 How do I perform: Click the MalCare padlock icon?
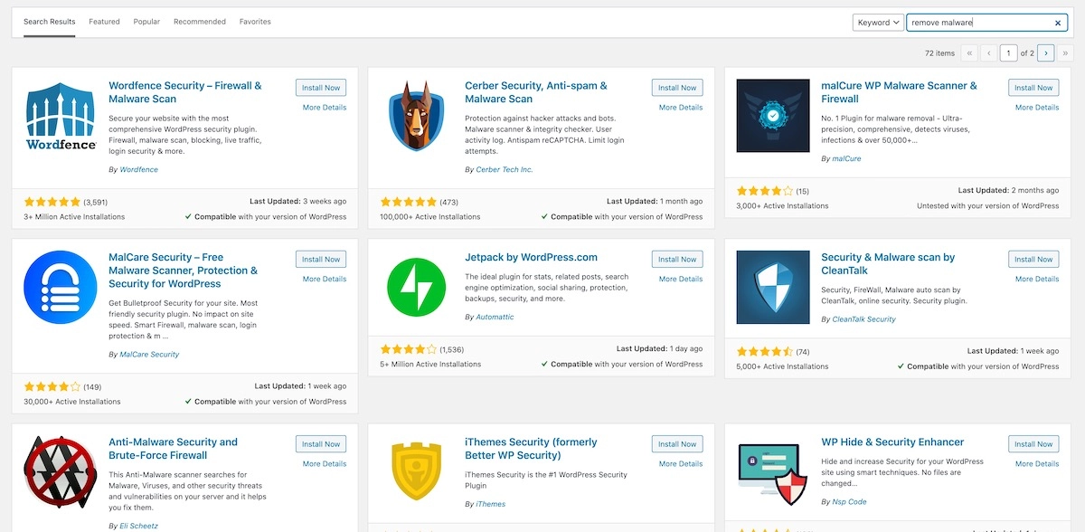61,288
